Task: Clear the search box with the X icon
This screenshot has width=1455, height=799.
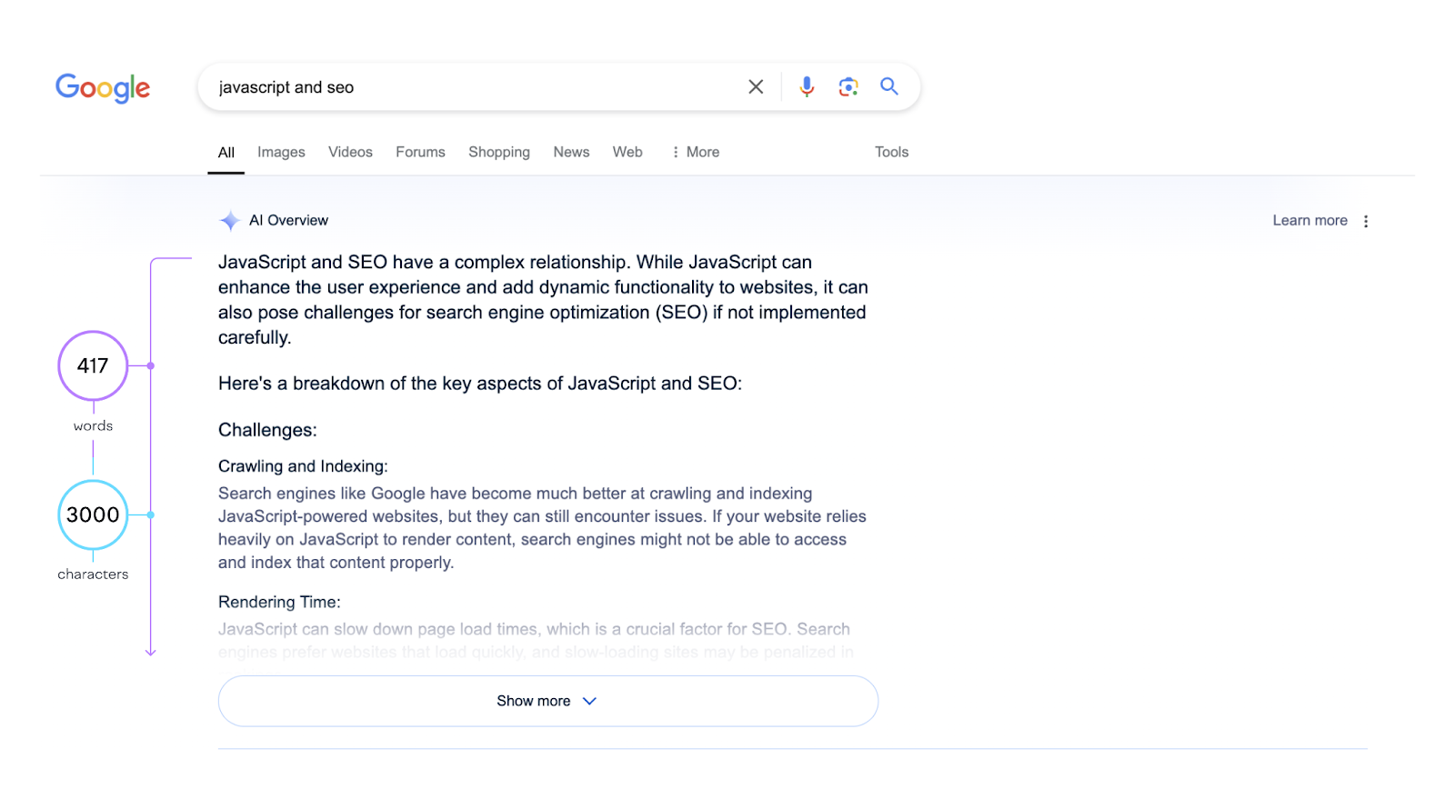Action: [x=756, y=87]
